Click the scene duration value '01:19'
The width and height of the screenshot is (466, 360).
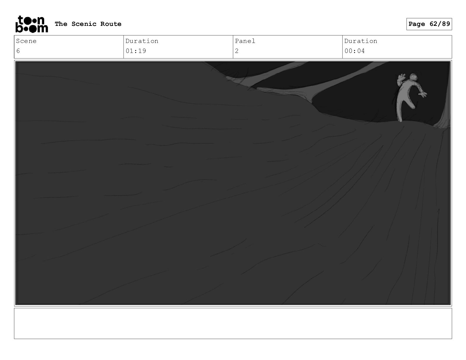coord(136,51)
